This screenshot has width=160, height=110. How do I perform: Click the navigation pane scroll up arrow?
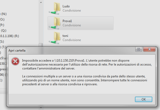41,2
